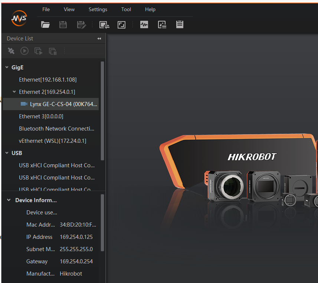Viewport: 318px width, 283px height.
Task: Collapse the Ethernet 2 node arrow
Action: click(x=14, y=92)
